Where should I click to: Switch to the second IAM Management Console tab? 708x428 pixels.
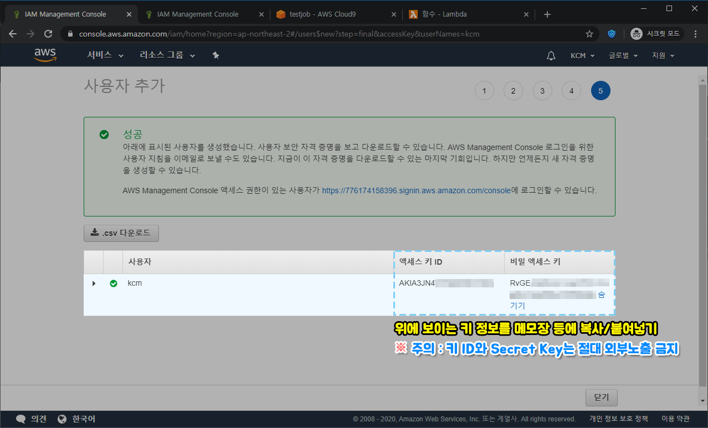pos(198,14)
